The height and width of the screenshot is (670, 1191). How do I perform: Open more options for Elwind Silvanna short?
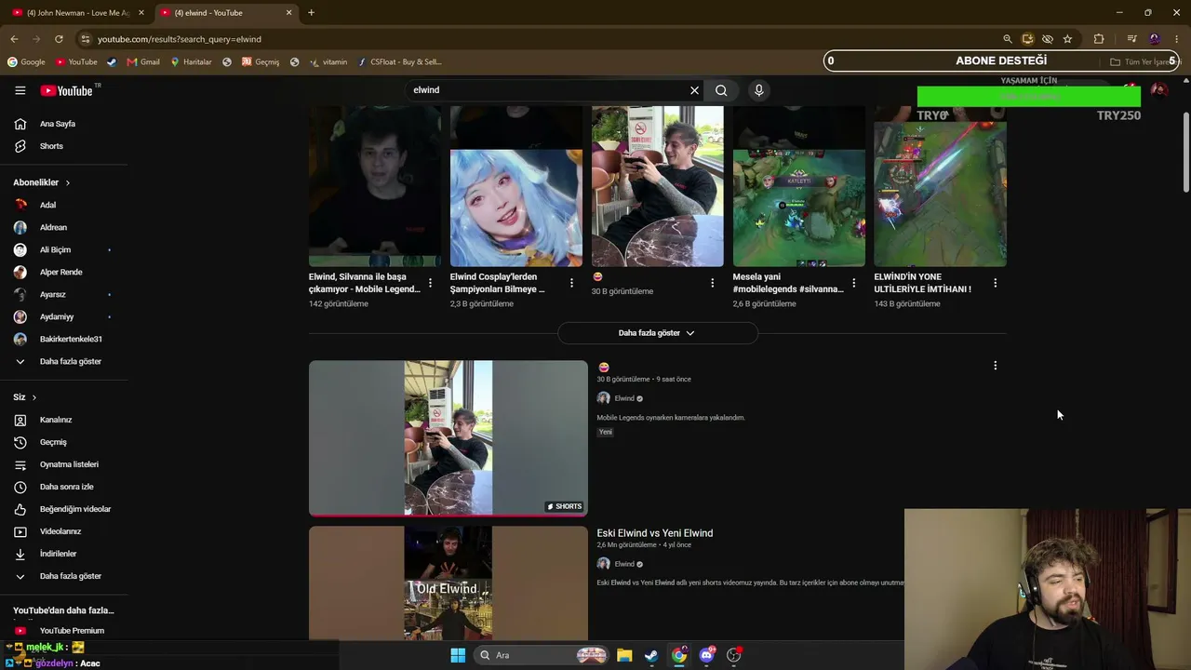pyautogui.click(x=430, y=283)
